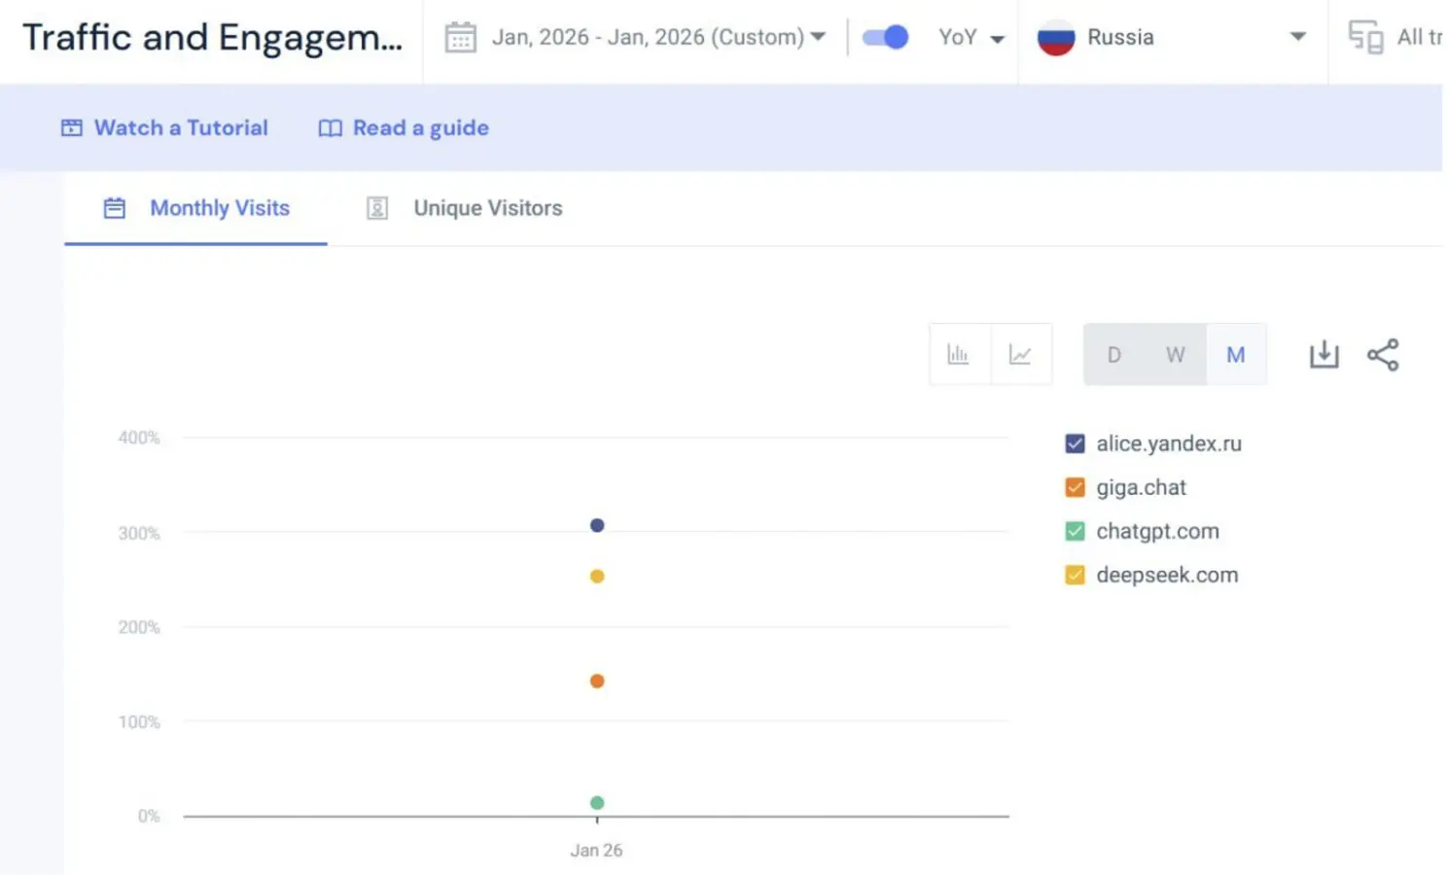The width and height of the screenshot is (1447, 875).
Task: Click the giga.chat orange data point
Action: pos(596,681)
